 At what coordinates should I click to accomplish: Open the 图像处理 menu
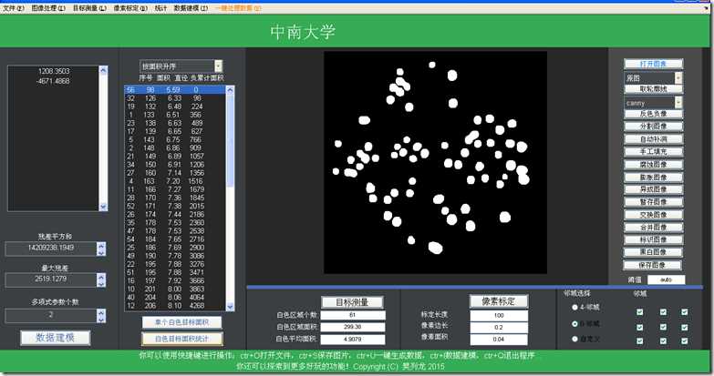(48, 8)
